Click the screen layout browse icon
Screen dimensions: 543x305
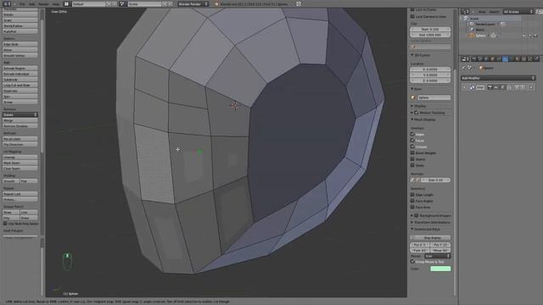coord(66,3)
